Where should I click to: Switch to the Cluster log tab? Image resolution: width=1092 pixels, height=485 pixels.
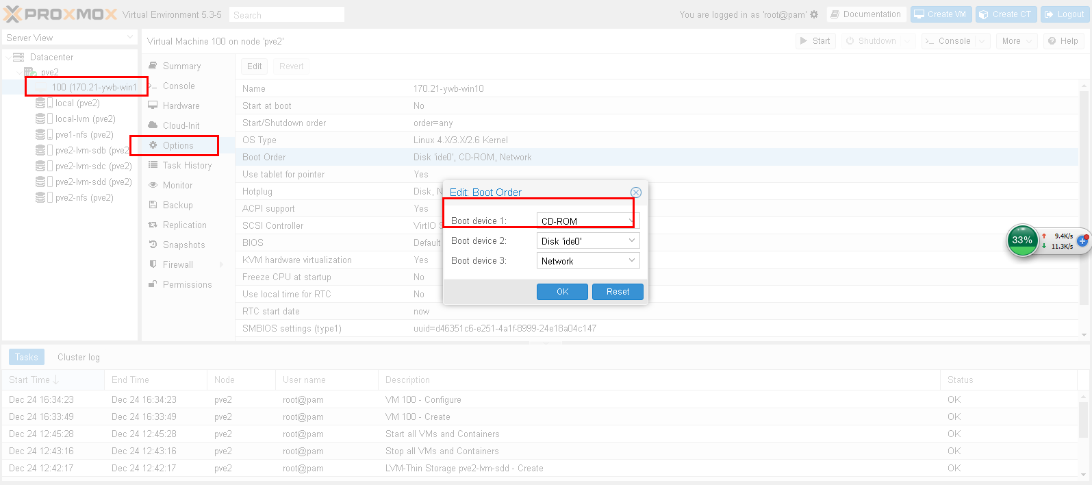79,357
